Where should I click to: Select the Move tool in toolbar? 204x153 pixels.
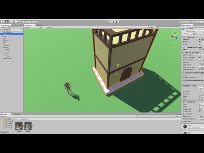tap(6, 22)
